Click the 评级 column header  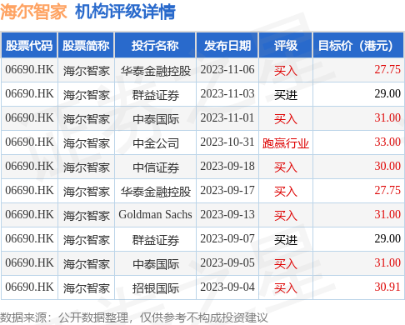click(x=286, y=45)
